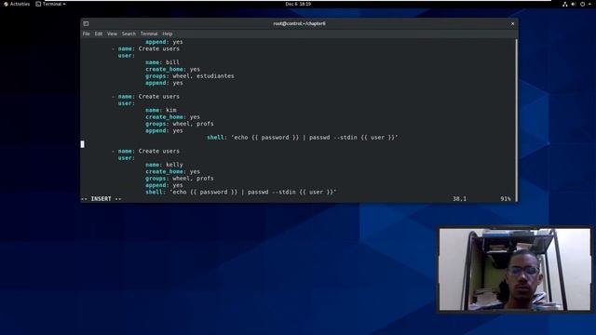Click the terminal vertical scrollbar
The width and height of the screenshot is (596, 335).
tap(516, 120)
